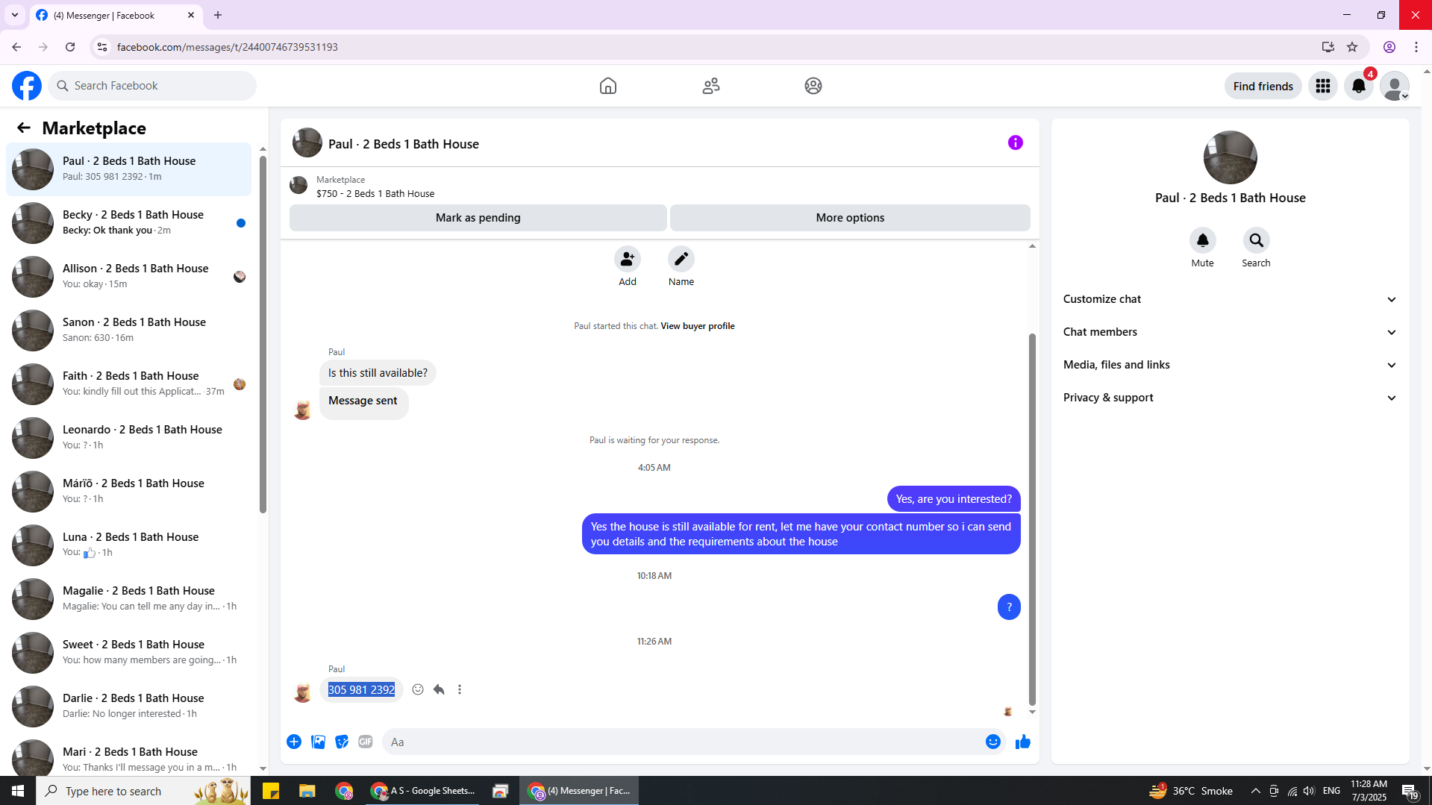1432x805 pixels.
Task: Open the Friends icon in top navigation
Action: coord(711,86)
